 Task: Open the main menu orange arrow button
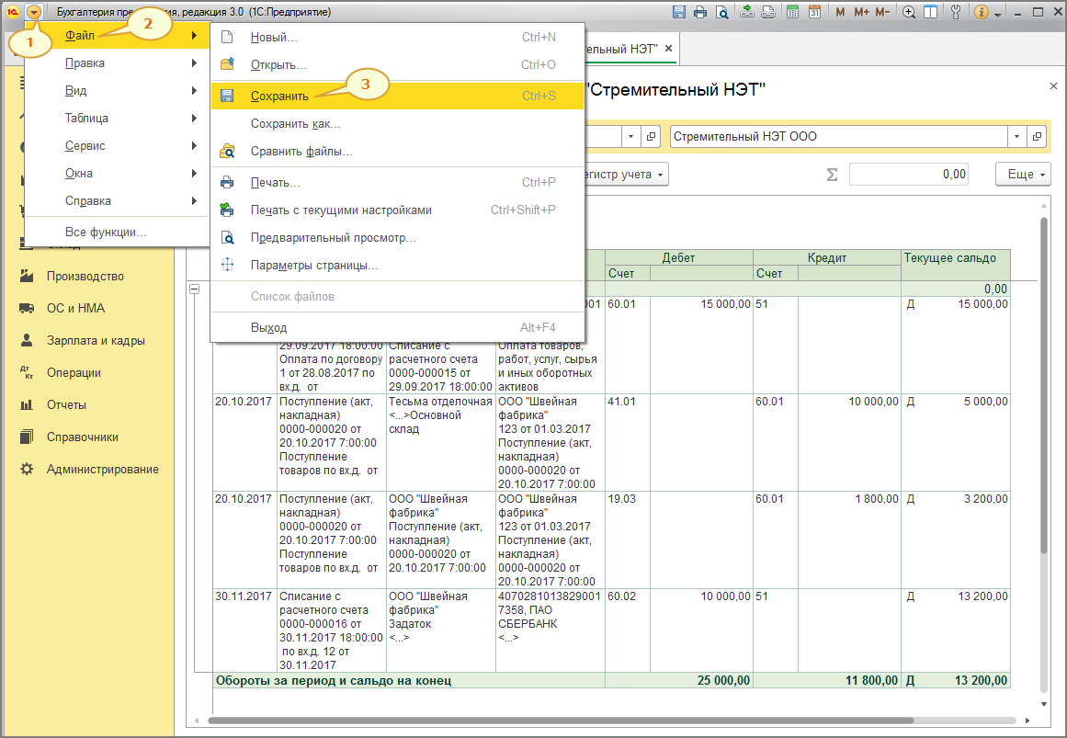pyautogui.click(x=34, y=12)
